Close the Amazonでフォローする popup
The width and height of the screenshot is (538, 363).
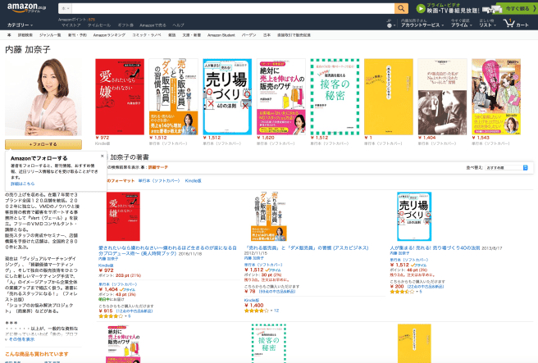(102, 155)
